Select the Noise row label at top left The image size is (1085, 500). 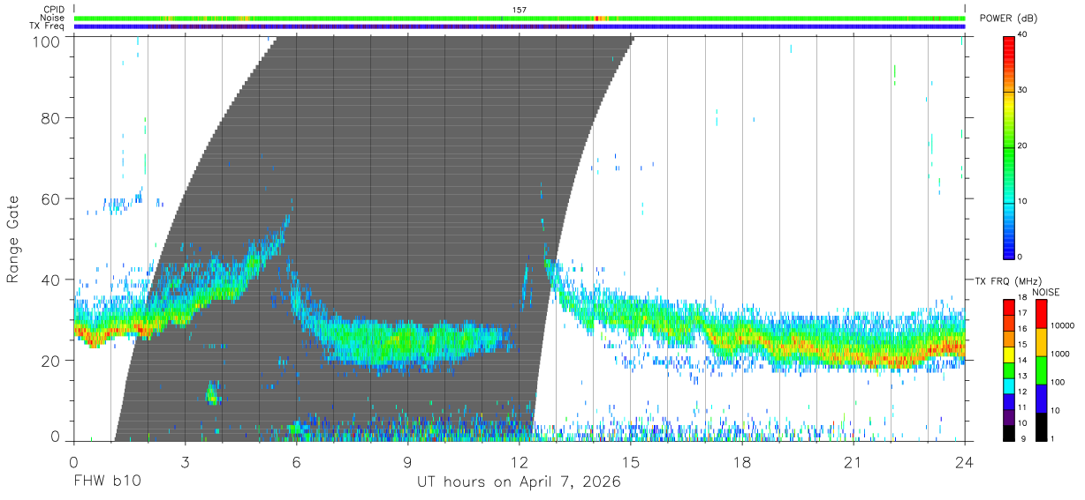(53, 18)
